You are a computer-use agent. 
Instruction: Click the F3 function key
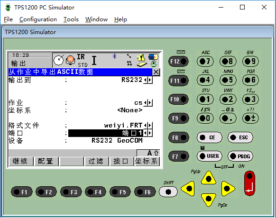71,192
